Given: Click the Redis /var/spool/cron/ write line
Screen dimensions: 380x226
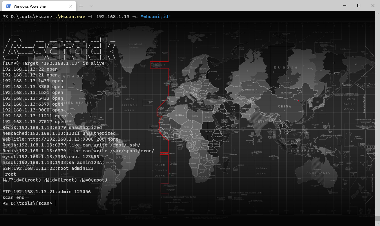Looking at the screenshot, I should [78, 151].
